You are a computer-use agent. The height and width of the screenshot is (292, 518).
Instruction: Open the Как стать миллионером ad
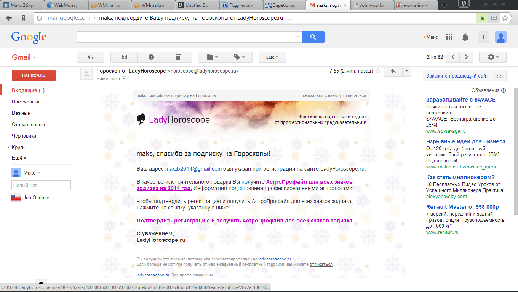460,177
